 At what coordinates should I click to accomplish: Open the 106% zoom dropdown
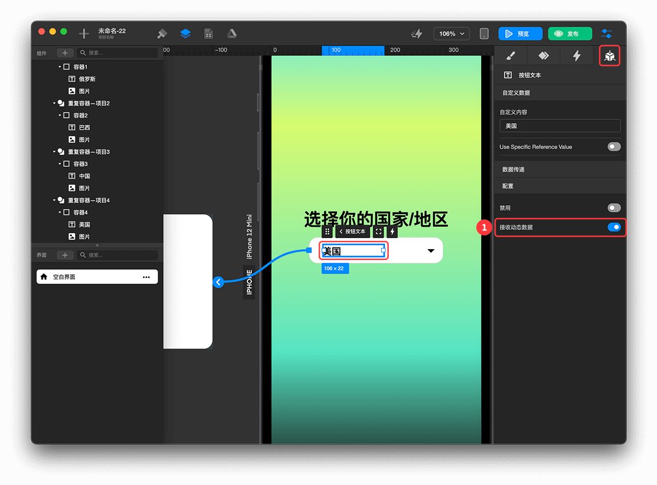(452, 34)
